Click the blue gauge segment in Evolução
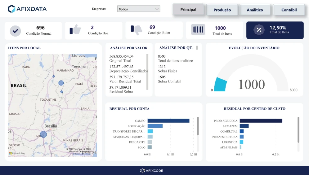The height and width of the screenshot is (175, 309). pyautogui.click(x=221, y=85)
